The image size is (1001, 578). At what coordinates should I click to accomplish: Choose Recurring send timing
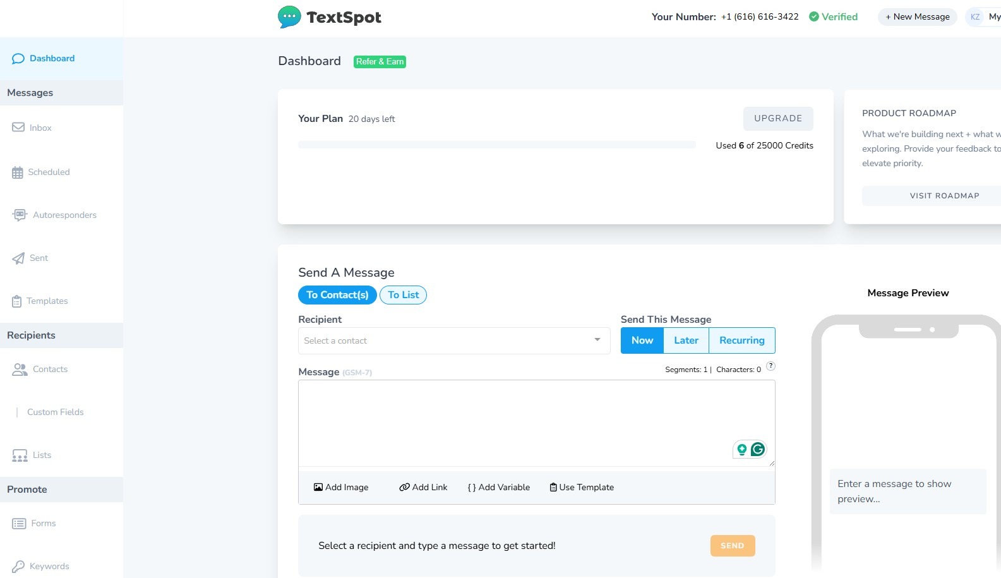pyautogui.click(x=742, y=340)
